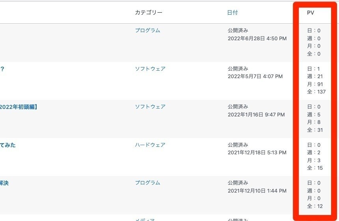Image resolution: width=339 pixels, height=221 pixels.
Task: Sort posts by 日付 column header
Action: tap(233, 13)
